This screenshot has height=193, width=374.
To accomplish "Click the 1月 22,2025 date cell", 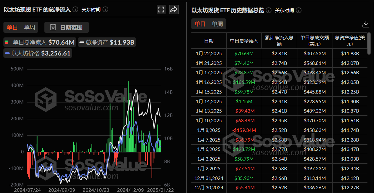I will click(209, 54).
